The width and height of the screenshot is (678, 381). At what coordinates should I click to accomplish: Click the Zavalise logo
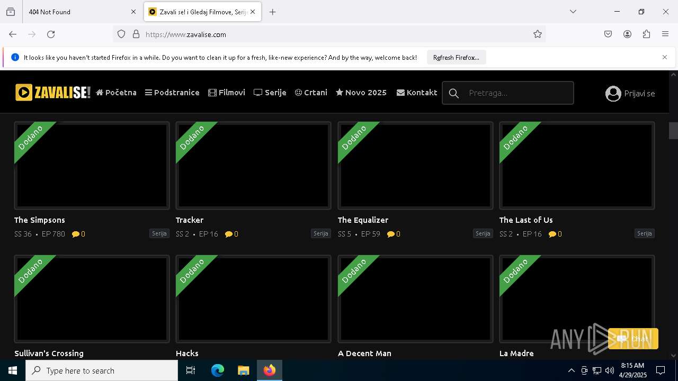(x=53, y=93)
